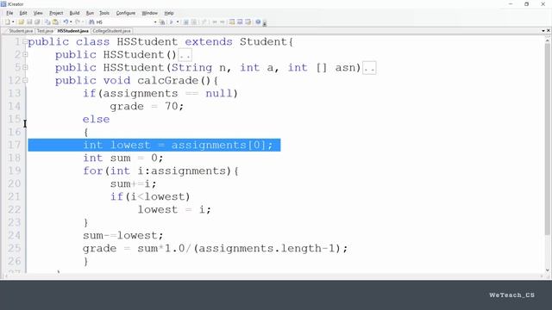Screen dimensions: 552x310
Task: Click 'lowest = i;' on line 22
Action: 174,210
